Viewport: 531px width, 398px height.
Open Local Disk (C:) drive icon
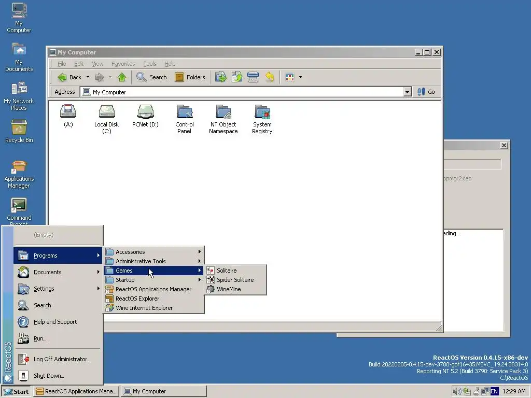(107, 119)
